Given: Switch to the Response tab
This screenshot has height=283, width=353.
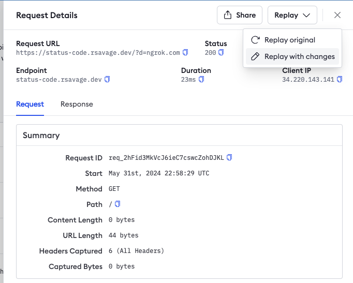Looking at the screenshot, I should click(77, 104).
